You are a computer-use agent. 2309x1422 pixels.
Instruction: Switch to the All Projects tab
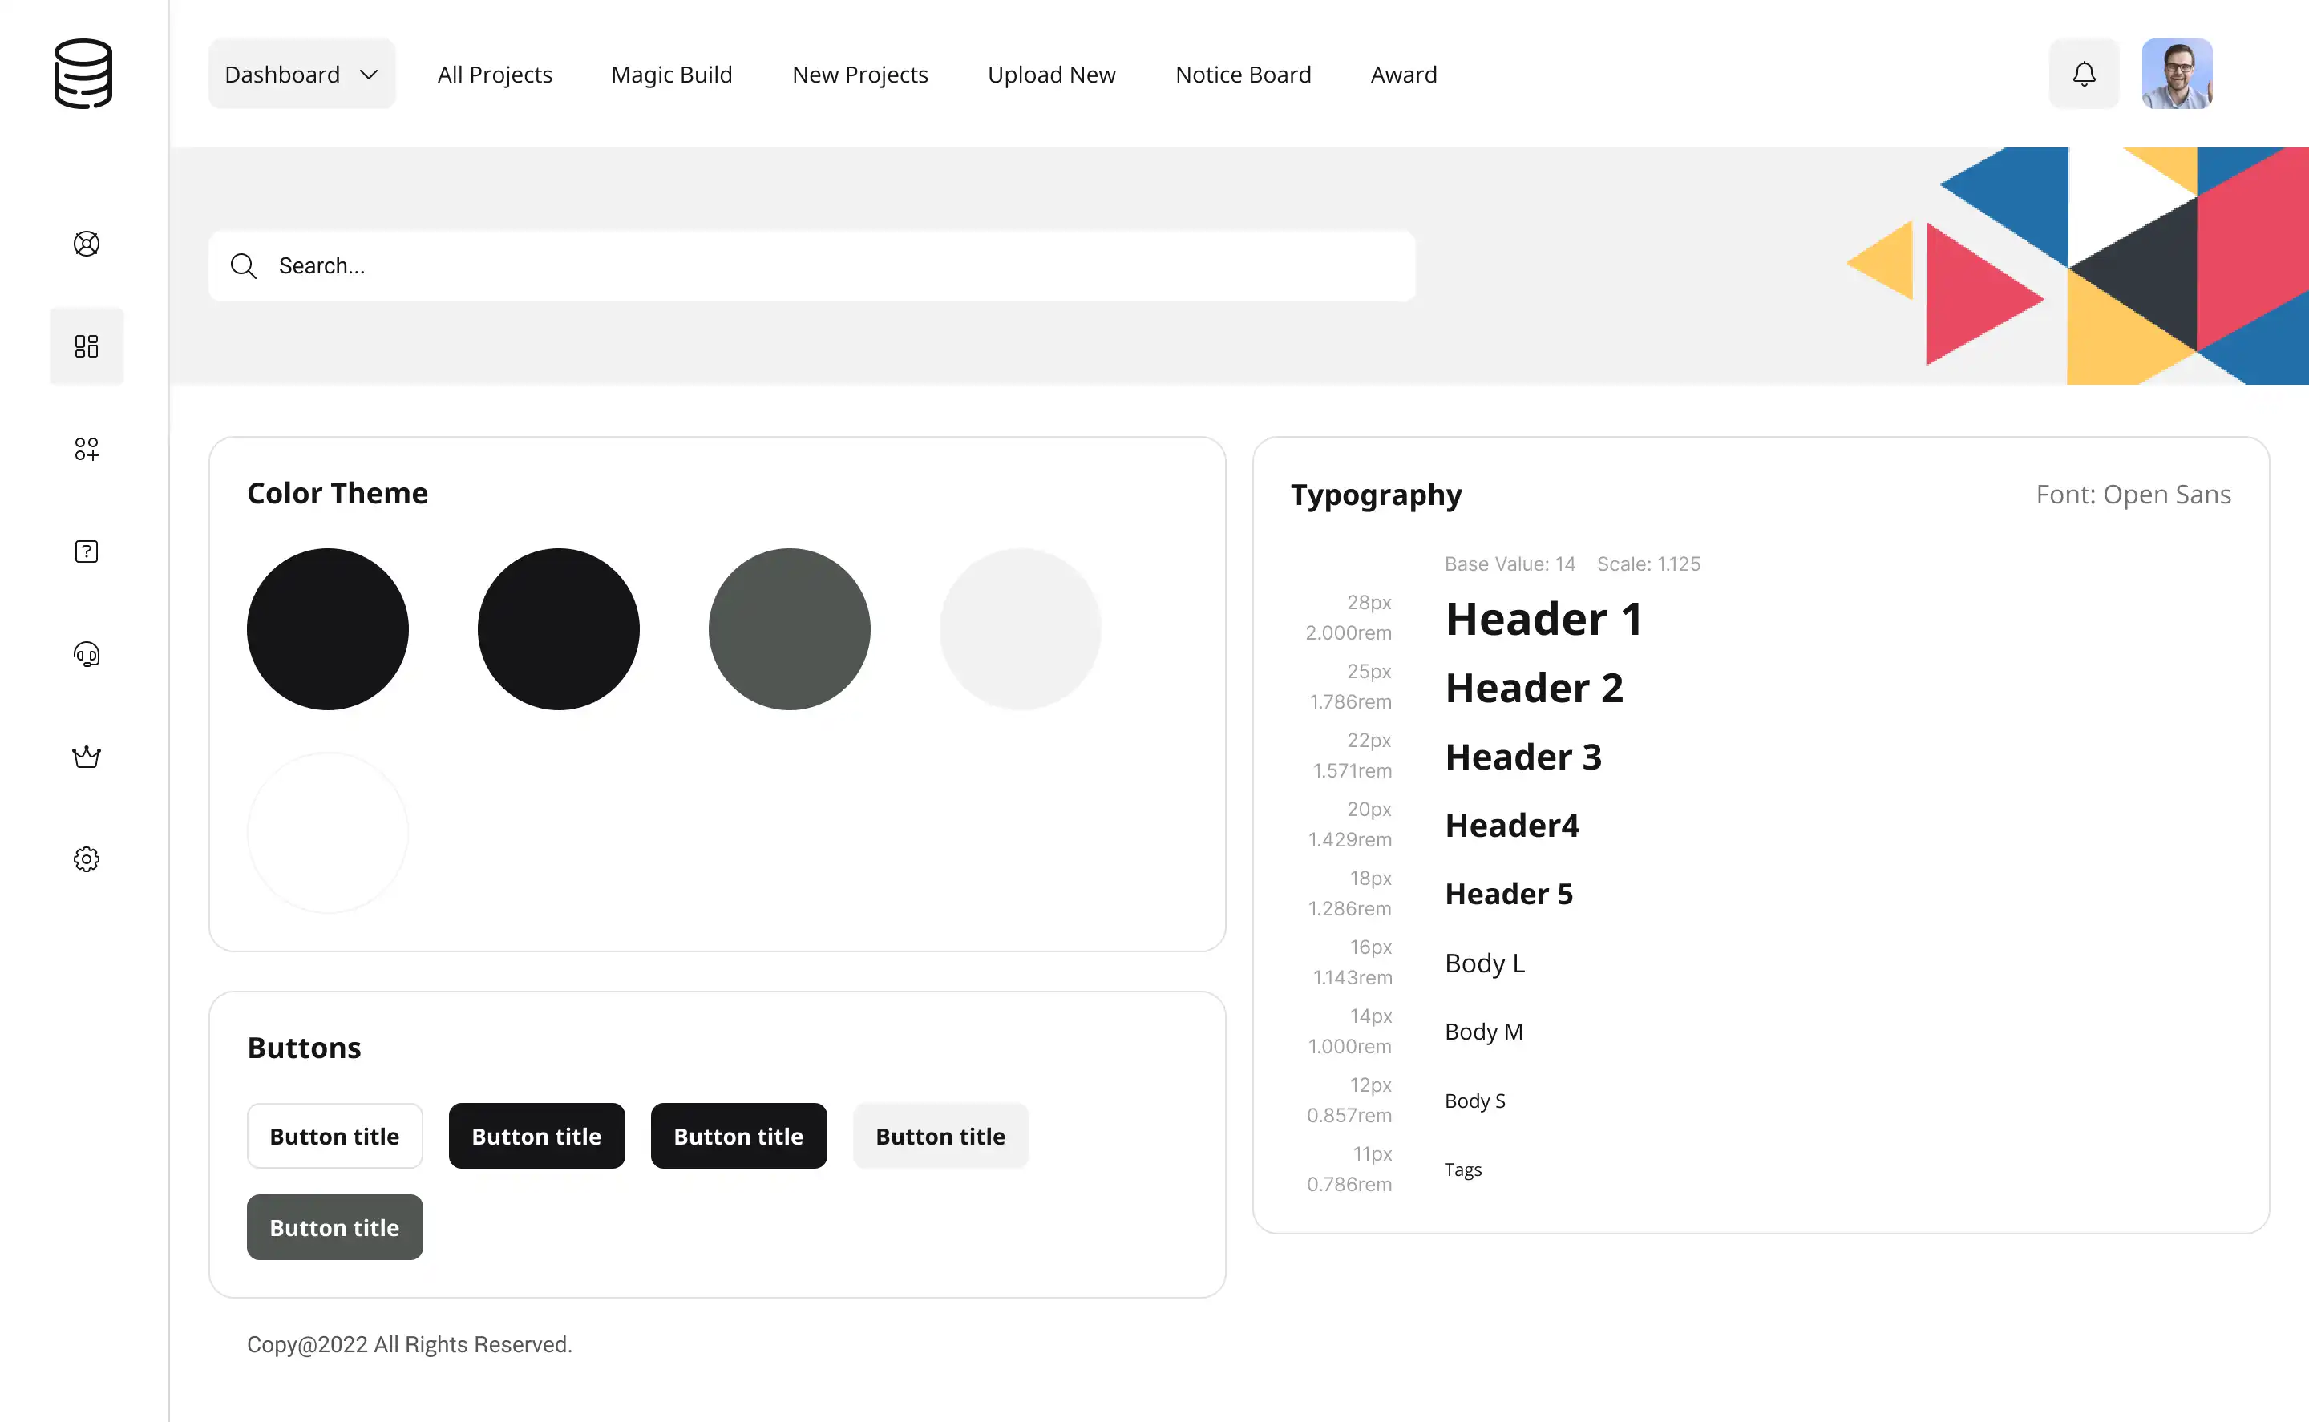(494, 74)
